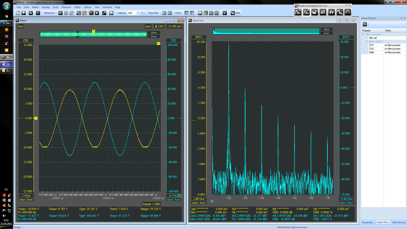Click the Sample 1 MHz label

tap(151, 204)
